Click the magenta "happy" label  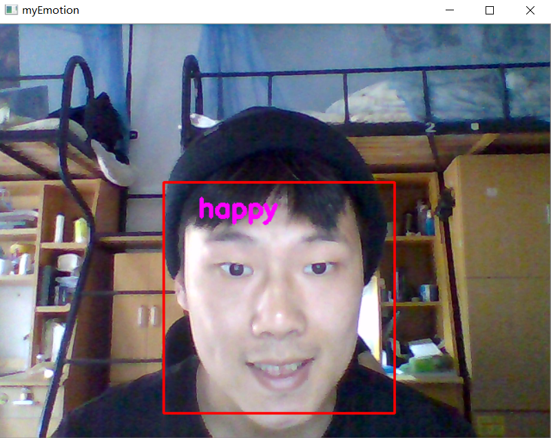pos(238,211)
